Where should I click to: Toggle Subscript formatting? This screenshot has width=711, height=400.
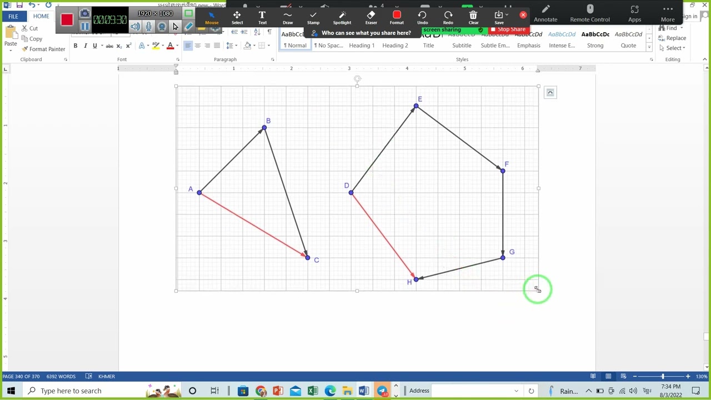[119, 46]
